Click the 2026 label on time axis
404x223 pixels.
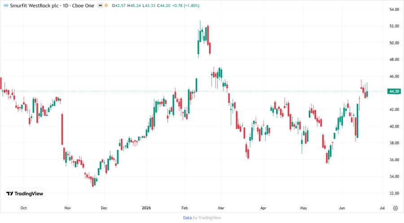[146, 208]
